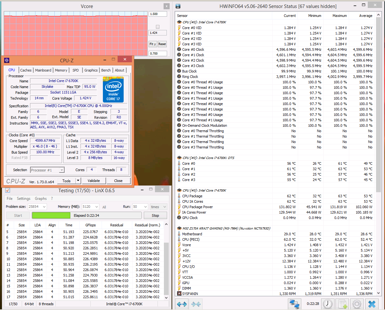Viewport: 385px width, 310px height.
Task: Open HWiNFO sensor settings gear icon
Action: coord(357,304)
